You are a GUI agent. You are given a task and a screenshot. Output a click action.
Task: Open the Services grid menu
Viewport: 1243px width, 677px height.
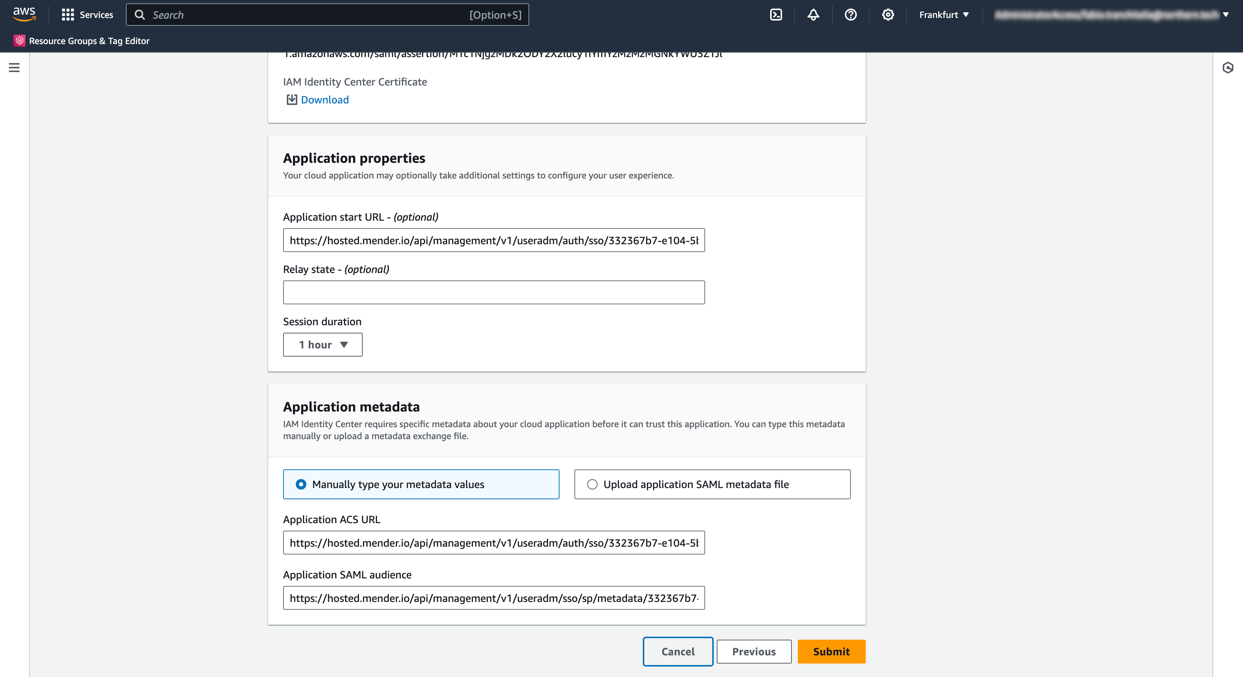[68, 15]
